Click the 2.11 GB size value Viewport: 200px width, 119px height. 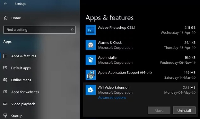[x=190, y=28]
